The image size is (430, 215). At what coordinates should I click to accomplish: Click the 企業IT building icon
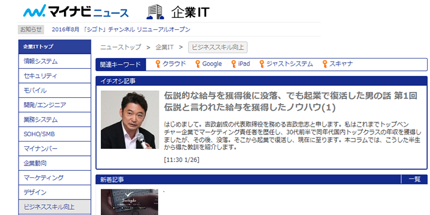click(155, 12)
